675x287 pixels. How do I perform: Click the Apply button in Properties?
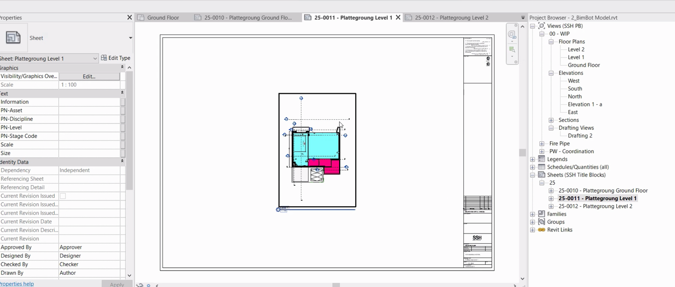click(x=117, y=284)
